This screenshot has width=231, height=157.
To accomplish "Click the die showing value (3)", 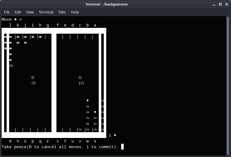I will click(33, 78).
